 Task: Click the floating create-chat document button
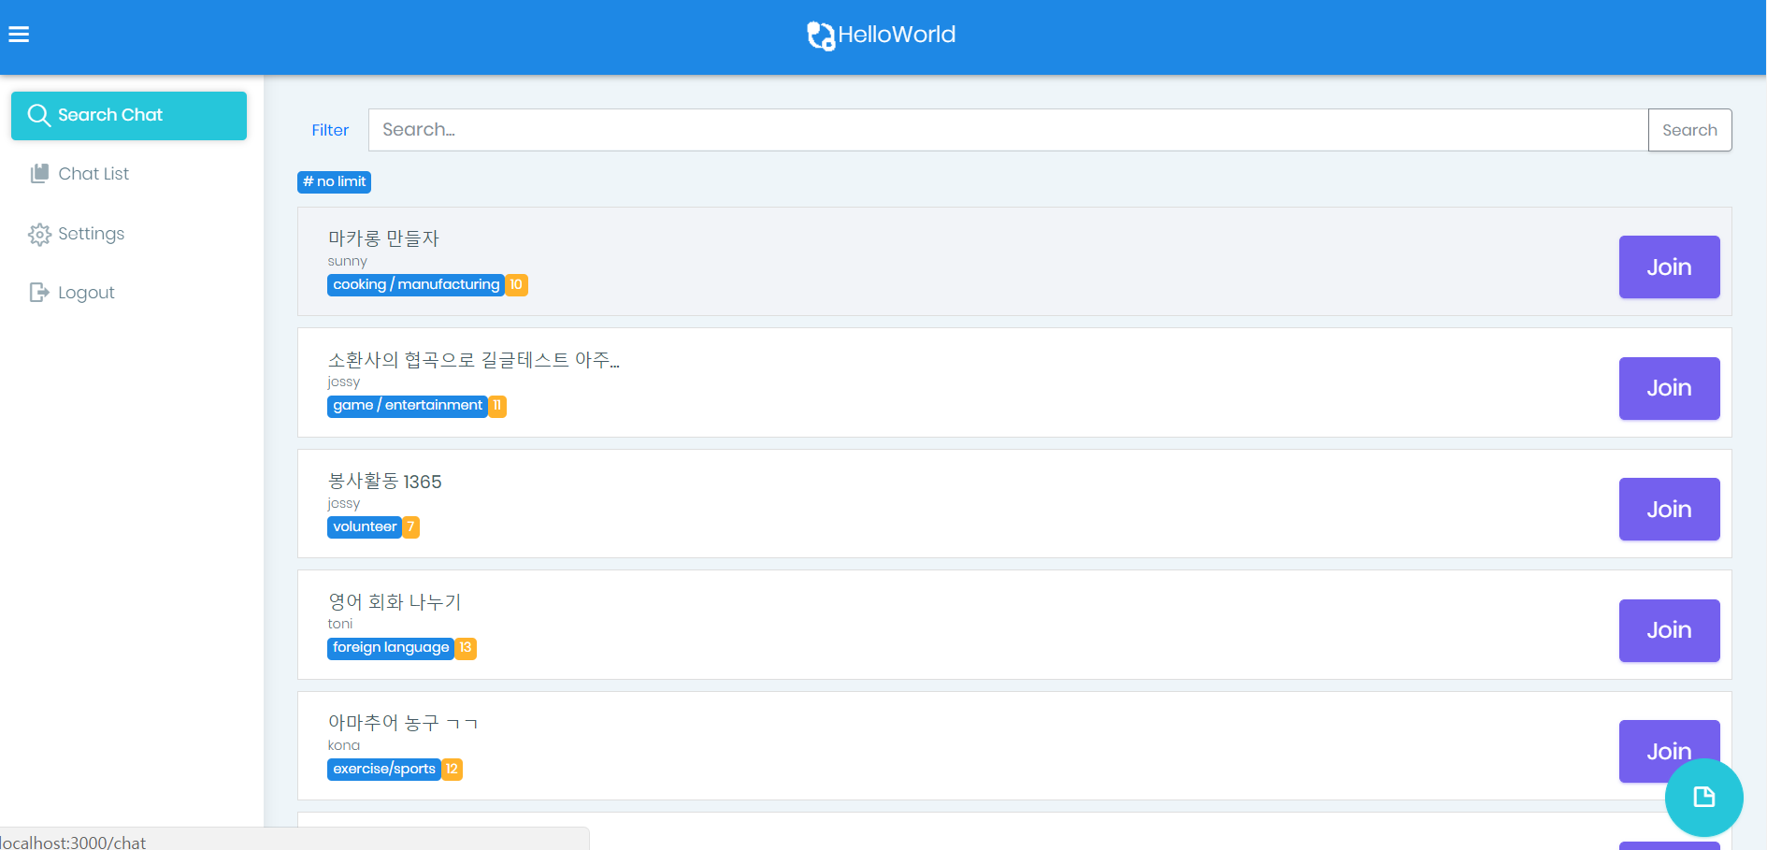click(x=1703, y=797)
